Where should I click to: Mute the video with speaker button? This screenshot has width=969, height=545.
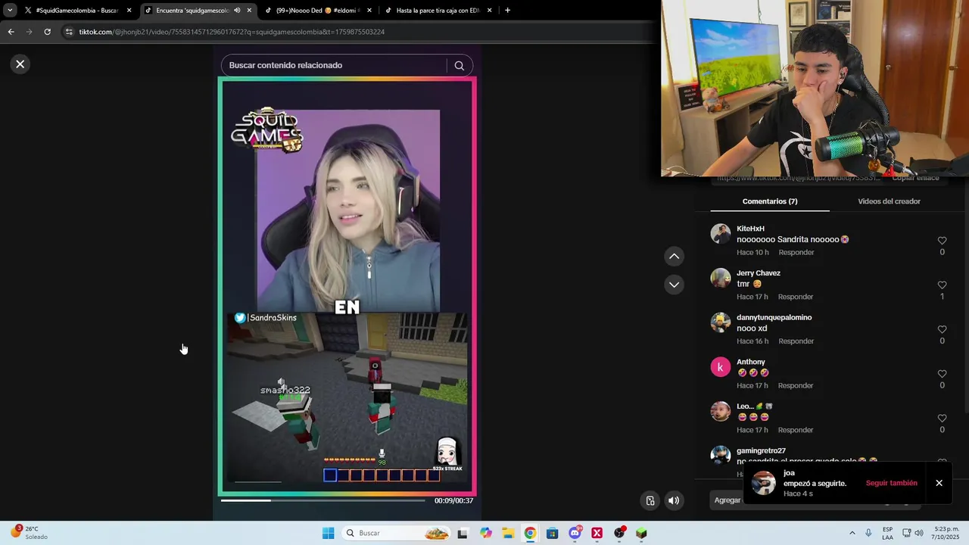[x=674, y=500]
